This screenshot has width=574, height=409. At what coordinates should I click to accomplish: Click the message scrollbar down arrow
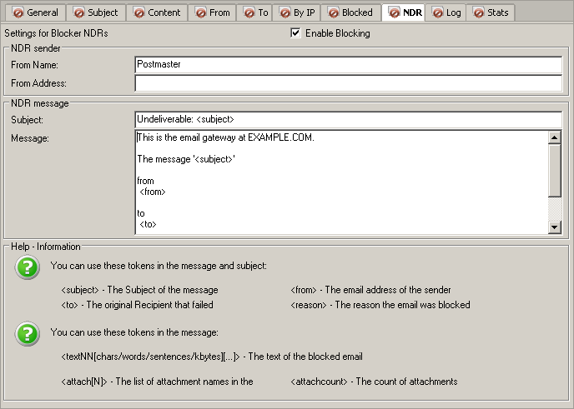555,227
